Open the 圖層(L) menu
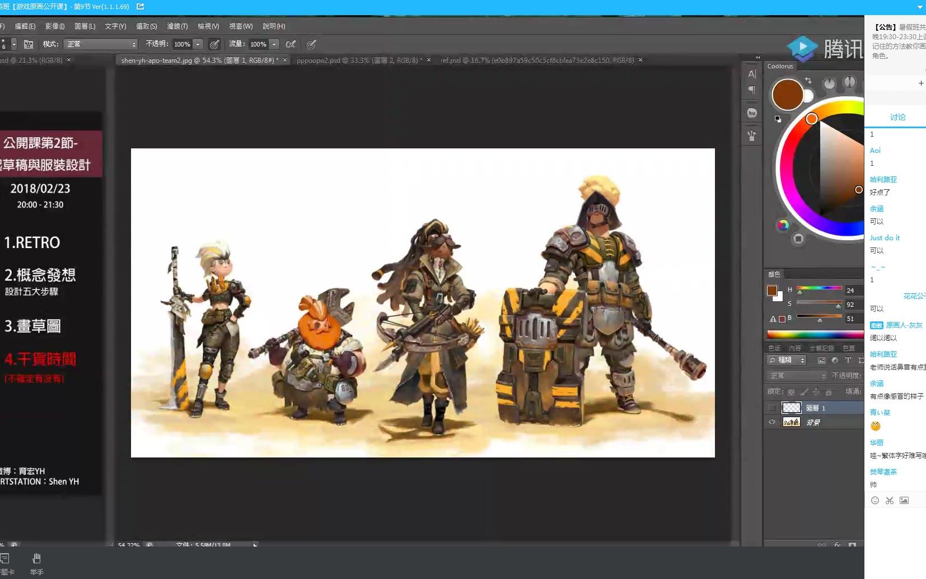 tap(85, 26)
